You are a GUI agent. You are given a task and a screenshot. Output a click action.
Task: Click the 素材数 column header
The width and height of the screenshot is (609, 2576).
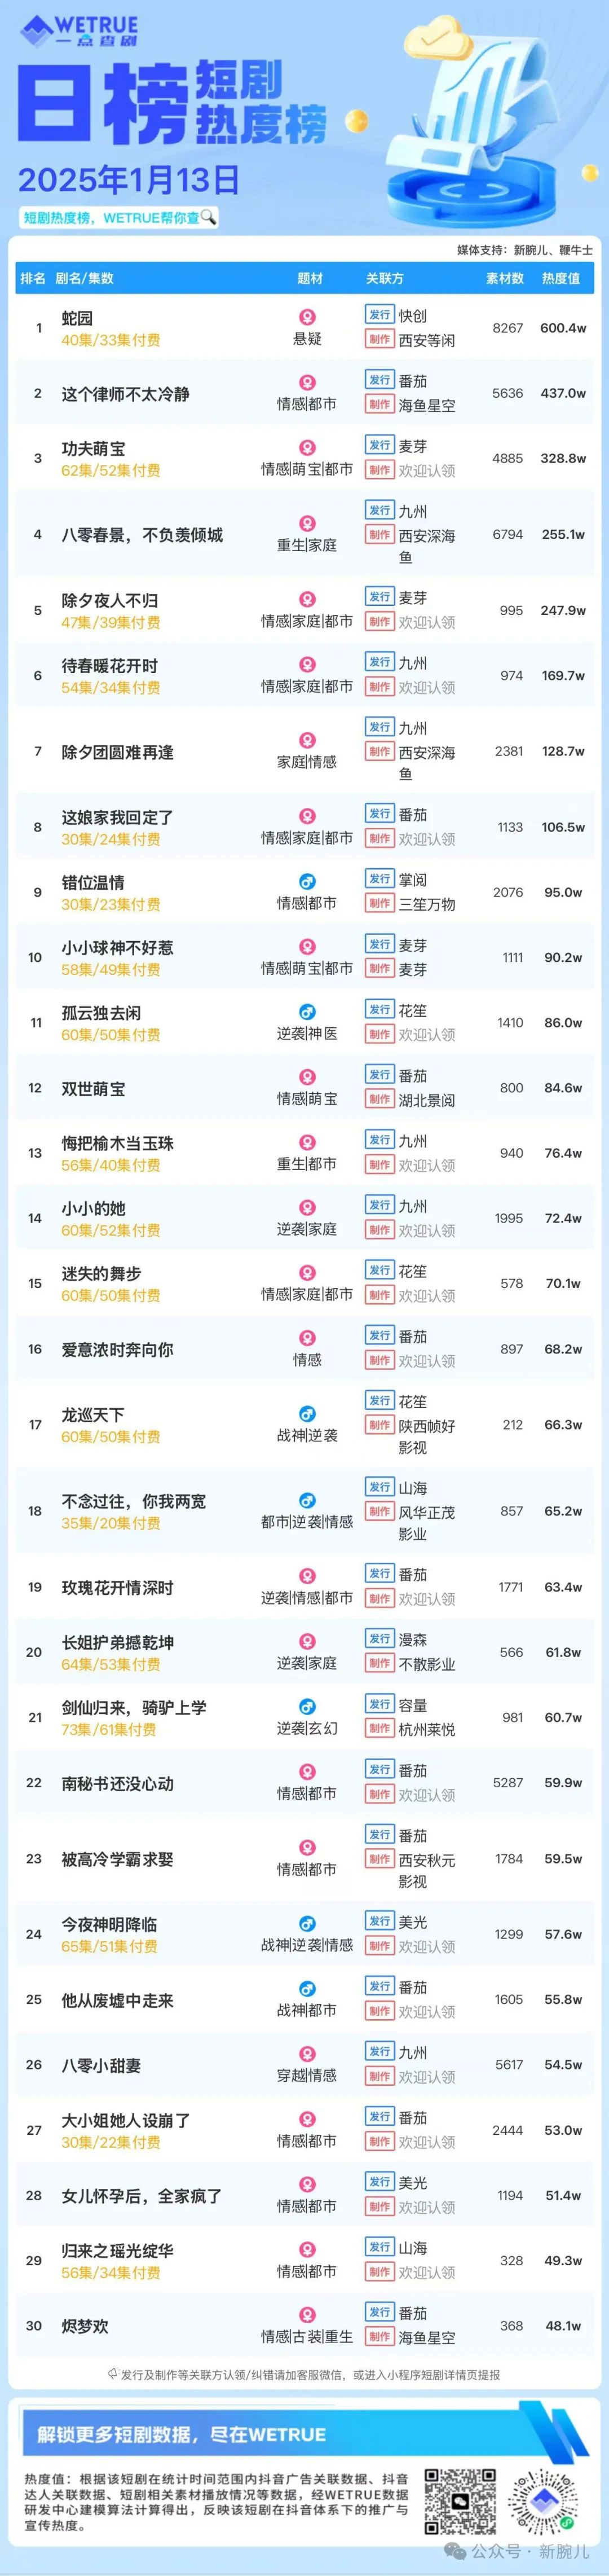point(505,278)
